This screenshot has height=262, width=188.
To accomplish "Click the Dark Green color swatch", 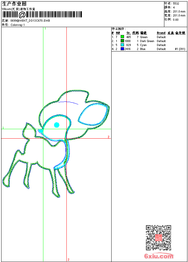I will pos(122,41).
